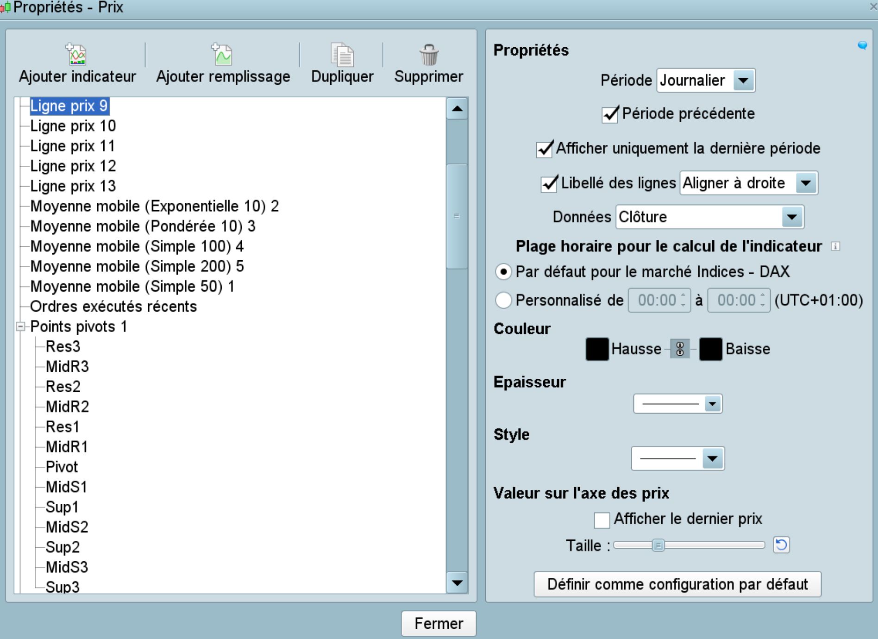This screenshot has width=878, height=639.
Task: Click Définir comme configuration par défaut
Action: 677,584
